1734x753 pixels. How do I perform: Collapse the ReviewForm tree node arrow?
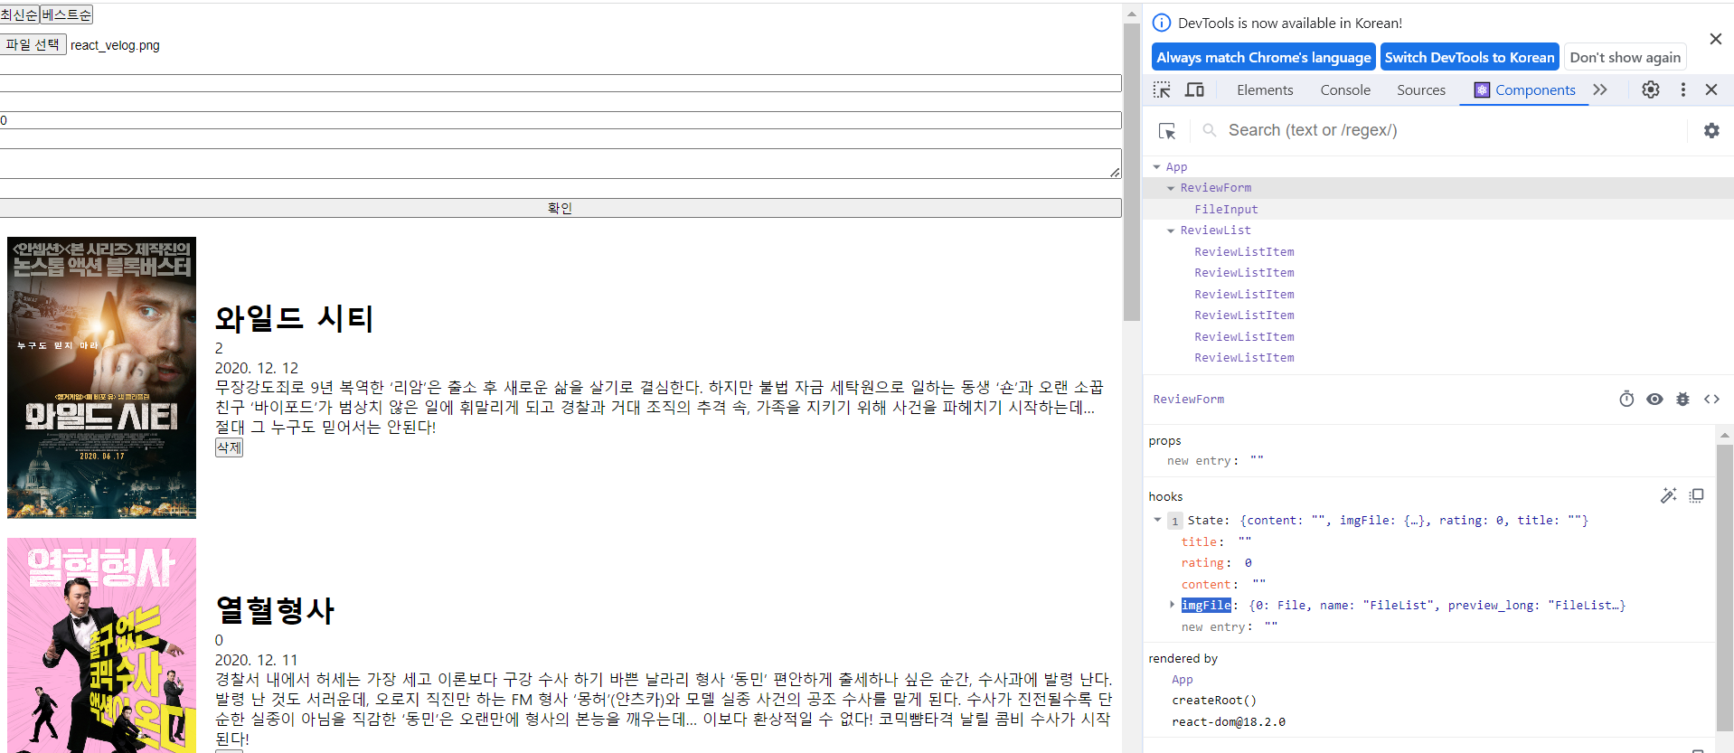[1171, 188]
